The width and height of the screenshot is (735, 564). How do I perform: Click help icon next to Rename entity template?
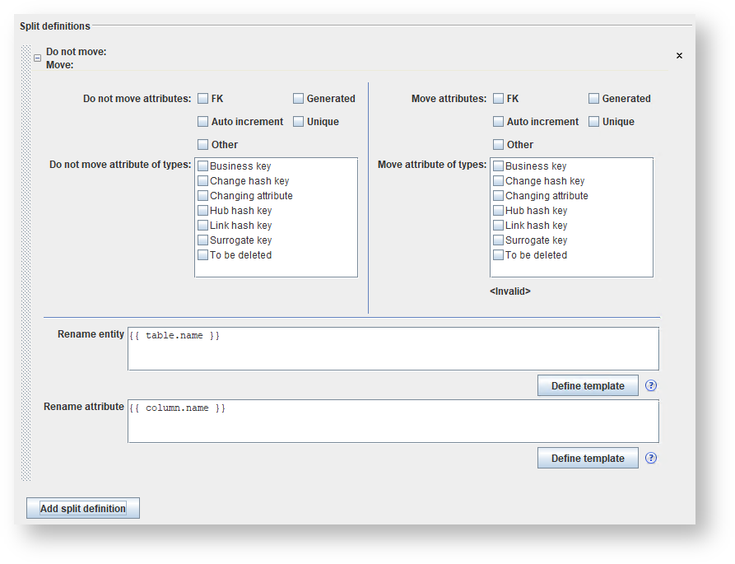[x=651, y=385]
